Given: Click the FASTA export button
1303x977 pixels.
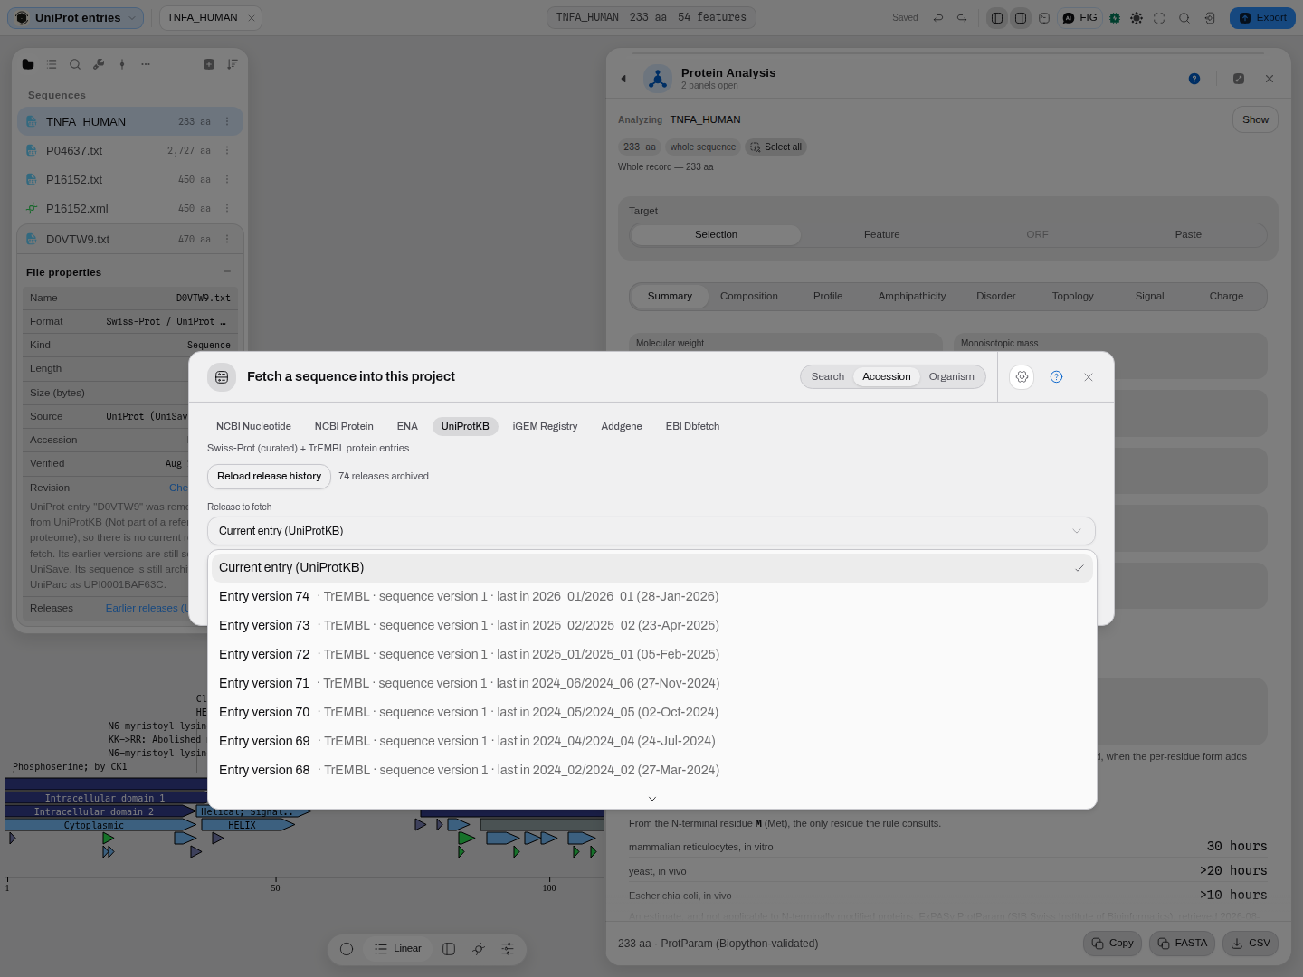Looking at the screenshot, I should pyautogui.click(x=1183, y=944).
